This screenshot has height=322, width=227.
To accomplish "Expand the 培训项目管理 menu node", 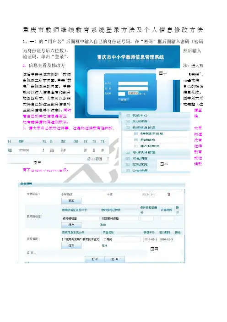I will tap(128, 152).
